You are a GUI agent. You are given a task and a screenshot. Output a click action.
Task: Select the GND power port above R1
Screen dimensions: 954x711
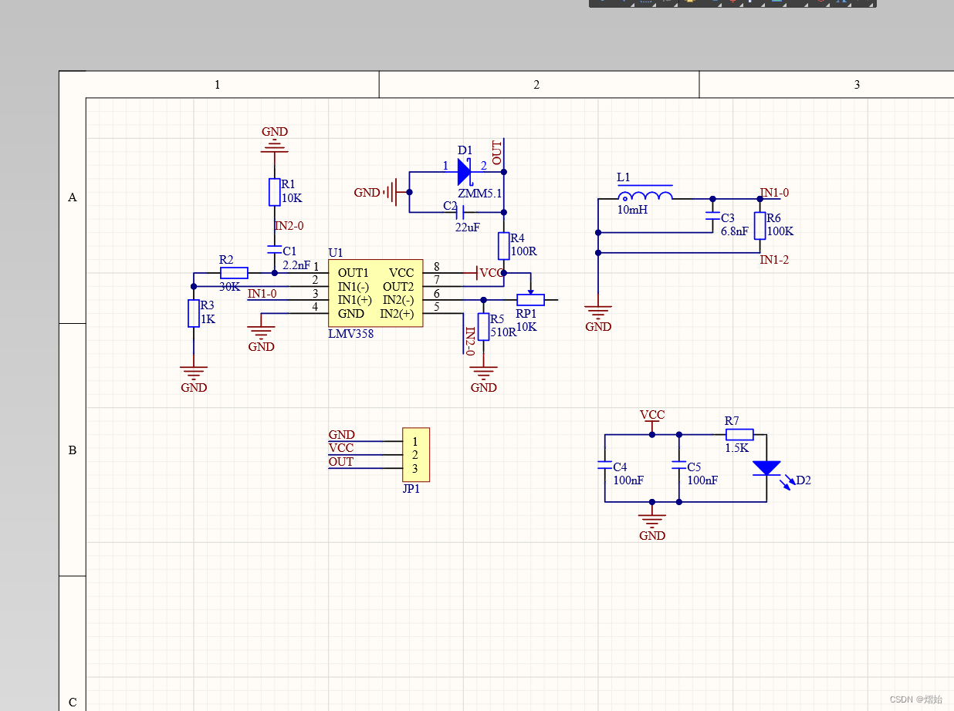[x=274, y=140]
